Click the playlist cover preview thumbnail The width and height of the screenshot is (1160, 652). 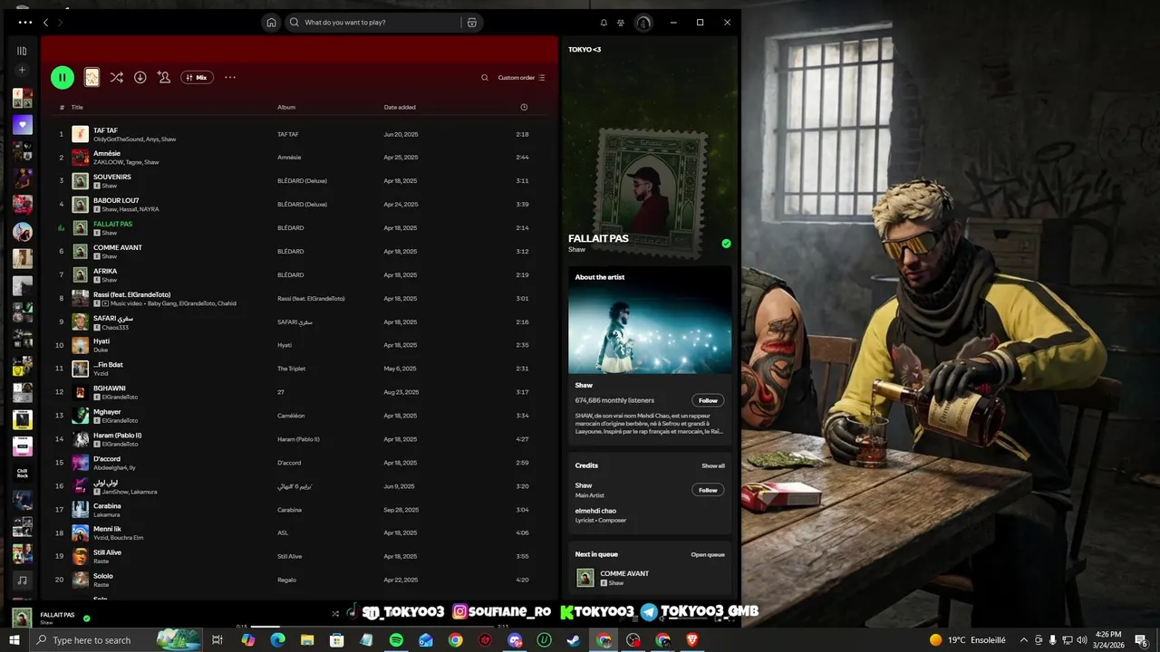pos(92,78)
